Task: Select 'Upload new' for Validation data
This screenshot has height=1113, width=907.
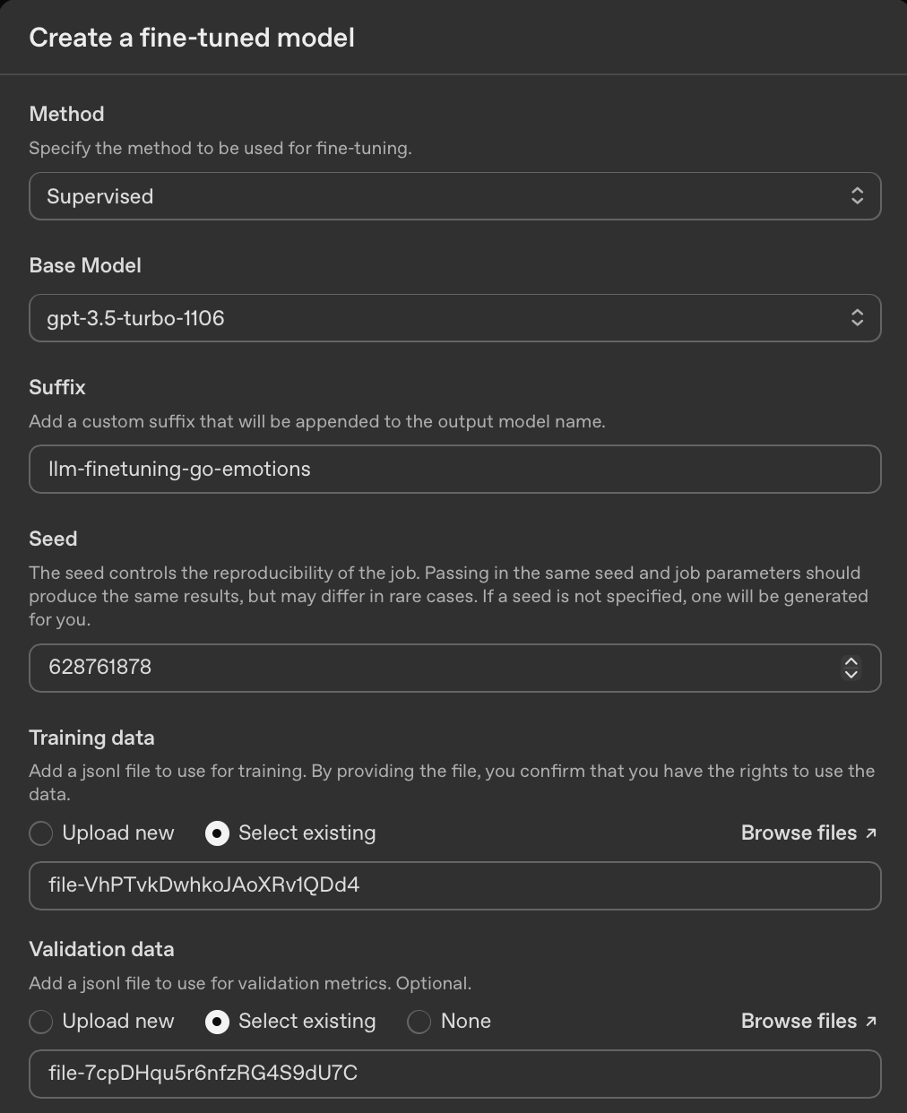Action: [41, 1022]
